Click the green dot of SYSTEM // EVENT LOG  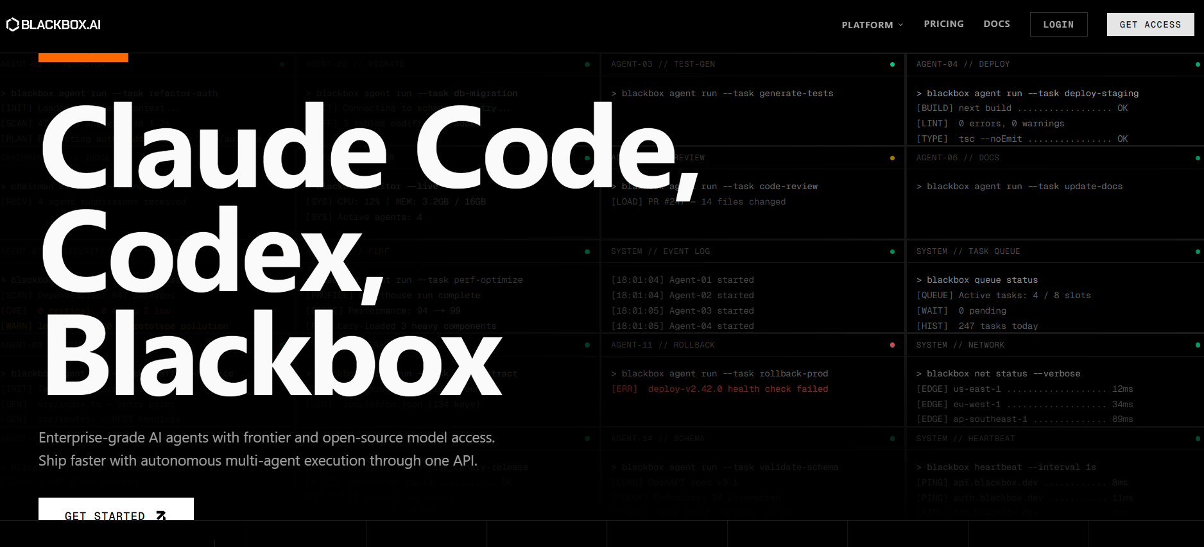pyautogui.click(x=892, y=251)
